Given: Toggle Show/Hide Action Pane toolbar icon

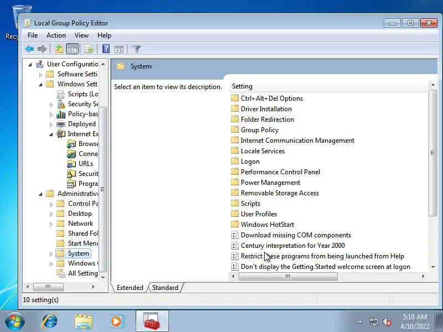Looking at the screenshot, I should 119,49.
